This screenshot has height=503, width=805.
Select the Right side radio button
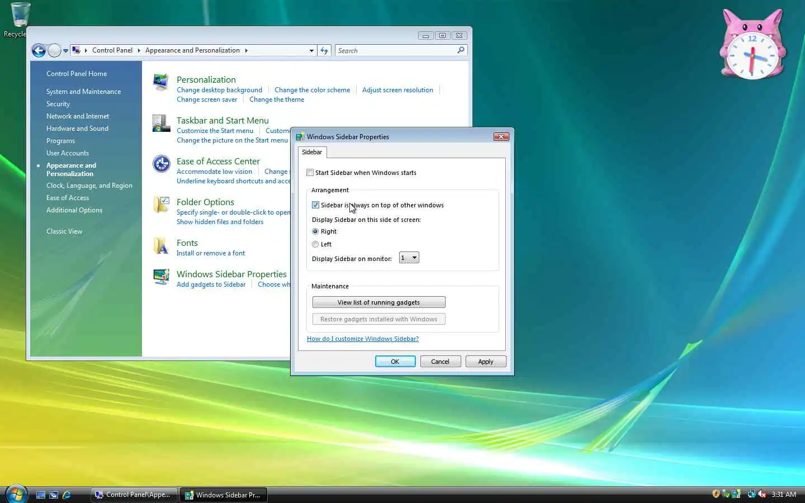(x=315, y=231)
